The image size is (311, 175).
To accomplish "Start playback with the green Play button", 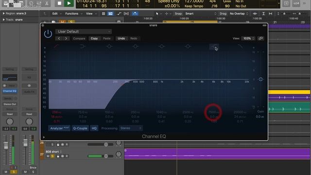I will click(69, 3).
